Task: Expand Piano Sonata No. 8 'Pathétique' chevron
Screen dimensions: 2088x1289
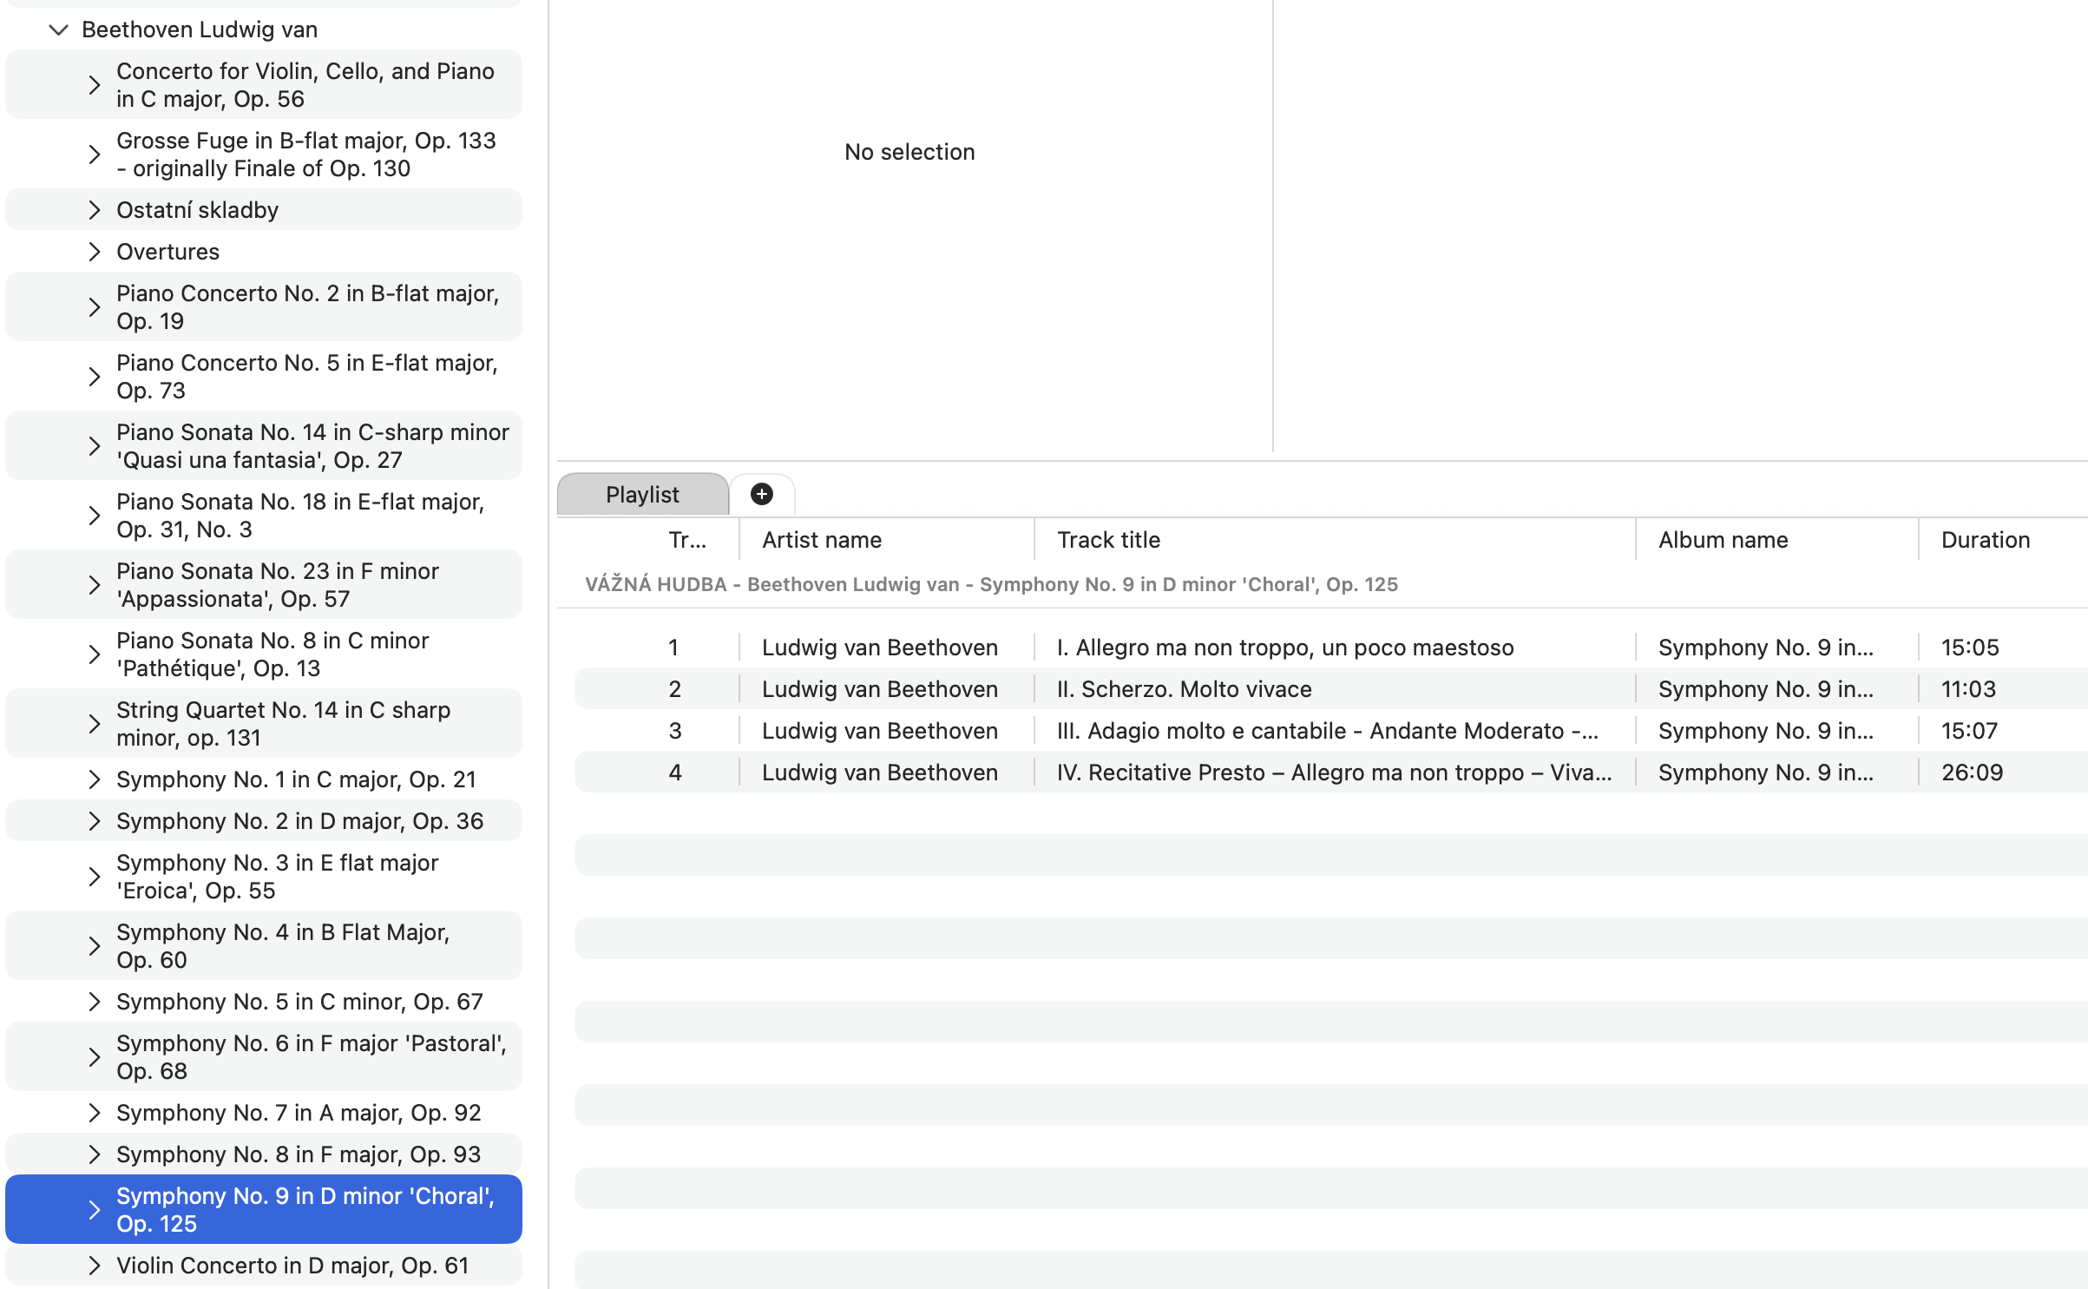Action: [95, 654]
